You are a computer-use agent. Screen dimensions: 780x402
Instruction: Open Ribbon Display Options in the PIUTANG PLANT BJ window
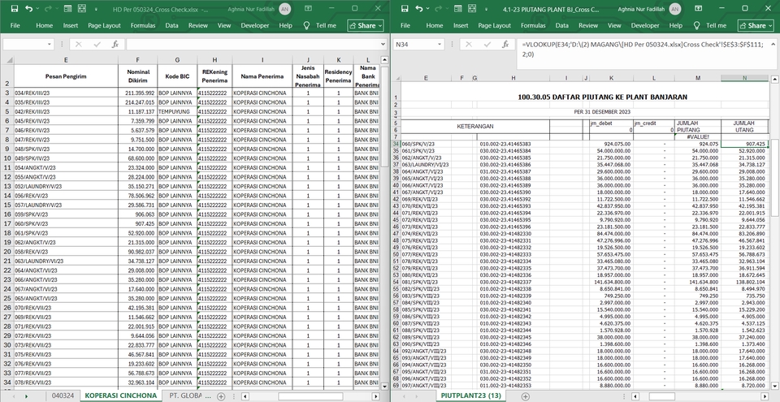tap(699, 8)
